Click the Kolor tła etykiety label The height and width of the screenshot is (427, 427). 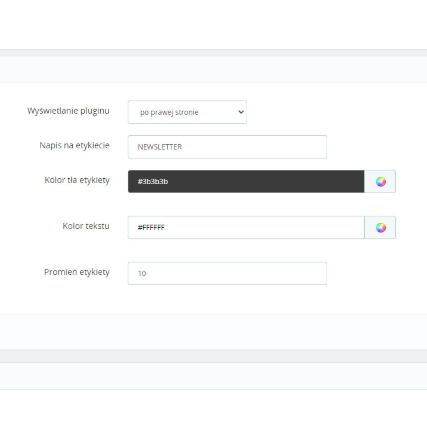(77, 180)
